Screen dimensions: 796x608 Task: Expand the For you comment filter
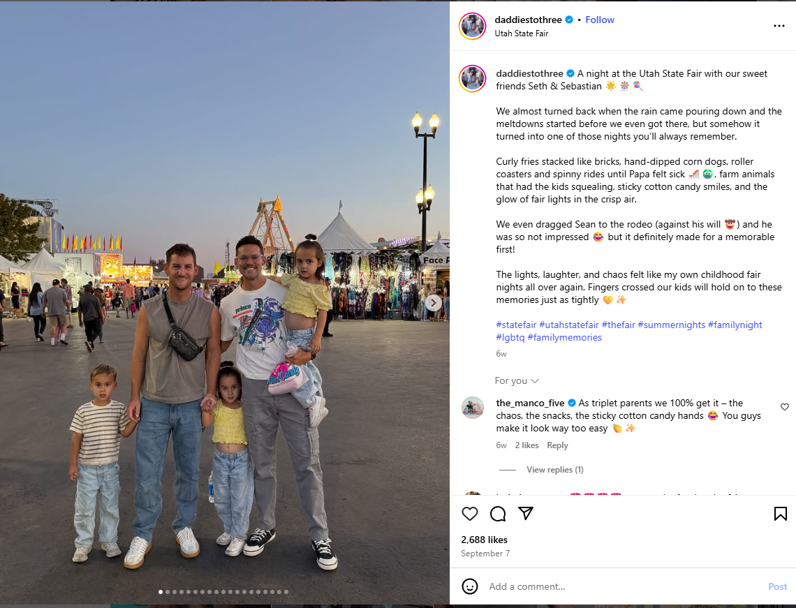516,380
